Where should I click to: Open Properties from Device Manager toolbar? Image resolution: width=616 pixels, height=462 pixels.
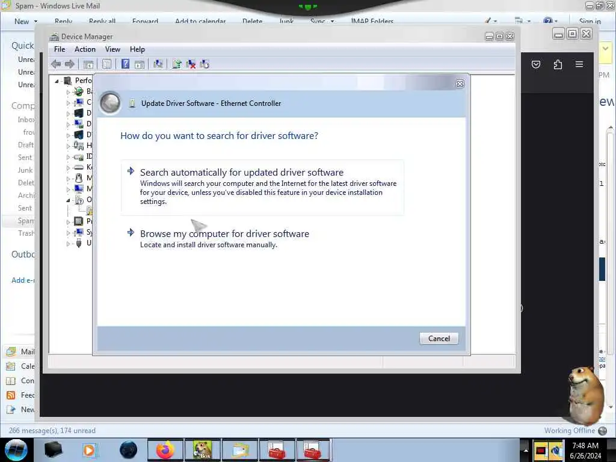pos(107,64)
